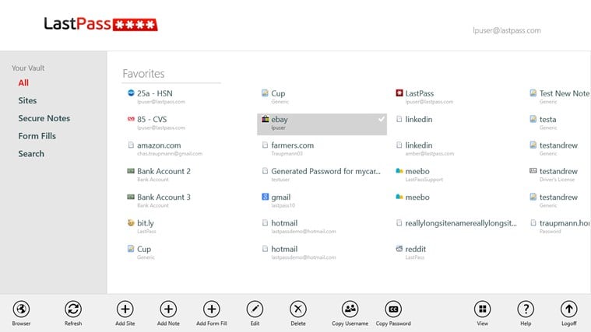The image size is (591, 332).
Task: Select the traupmann.hotmail password entry
Action: [558, 226]
